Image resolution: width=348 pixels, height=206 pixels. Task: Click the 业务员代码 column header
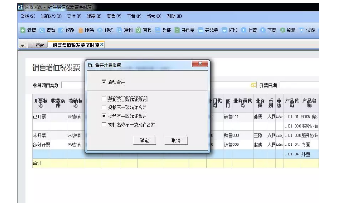click(x=243, y=103)
